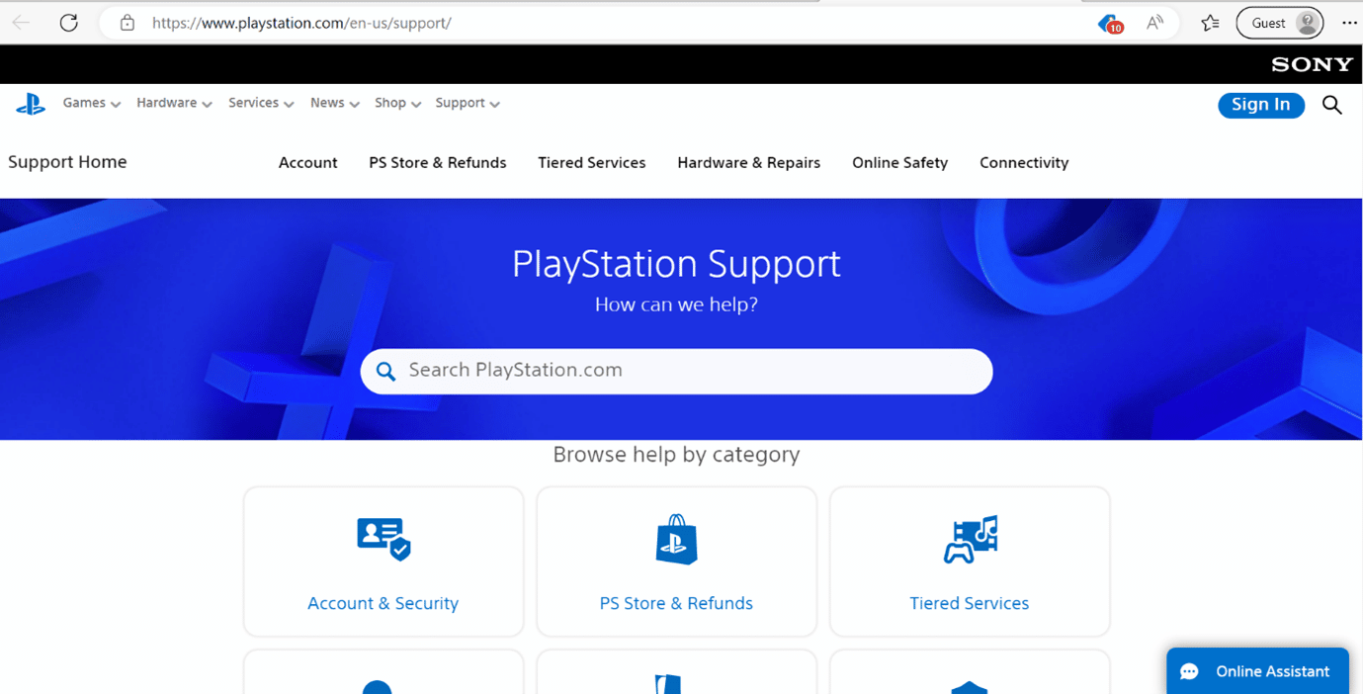Open the Online Assistant chat icon
1363x694 pixels.
(1189, 670)
